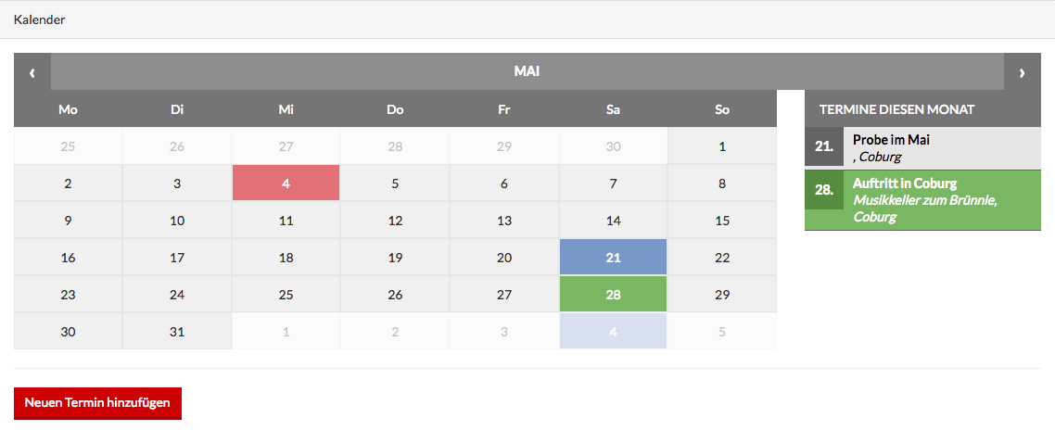Select the blue-highlighted day 21
The height and width of the screenshot is (443, 1055).
[613, 258]
